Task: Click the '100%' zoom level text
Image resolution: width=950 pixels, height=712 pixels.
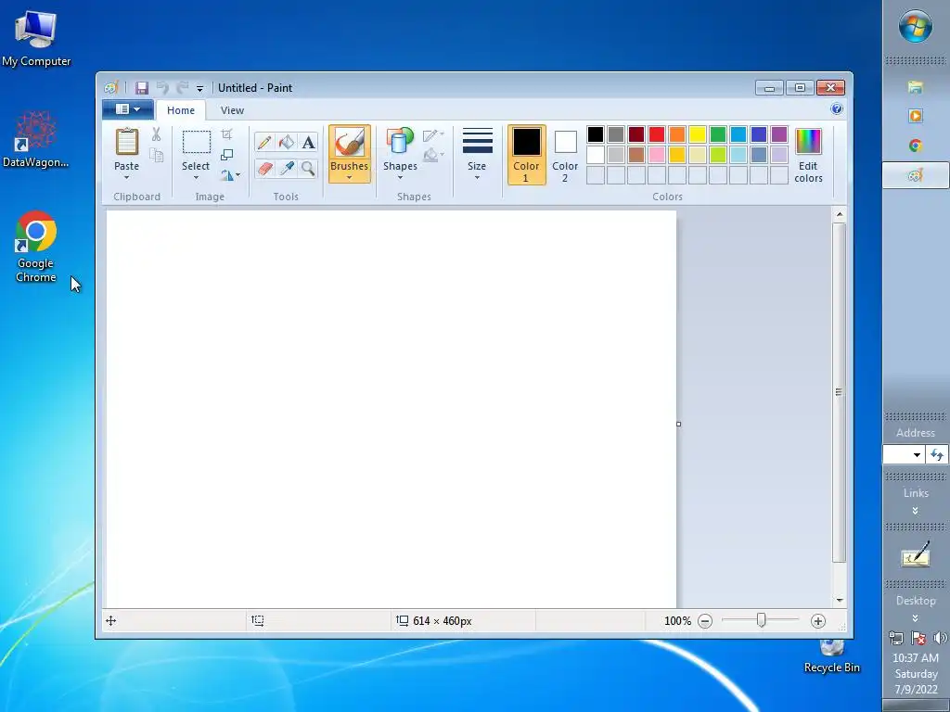Action: click(677, 621)
